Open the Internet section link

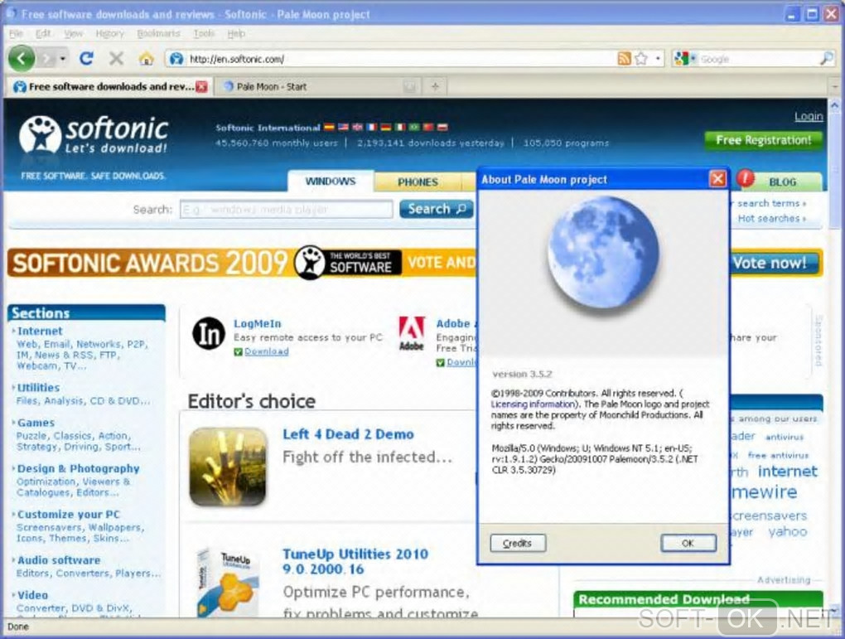click(x=39, y=331)
